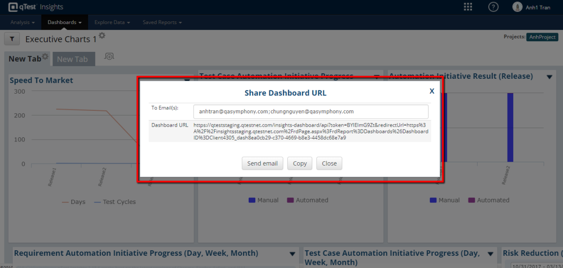563x268 pixels.
Task: Click the Close button in dialog
Action: (329, 163)
